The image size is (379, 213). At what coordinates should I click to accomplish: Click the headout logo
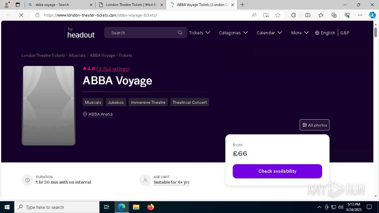coord(80,33)
